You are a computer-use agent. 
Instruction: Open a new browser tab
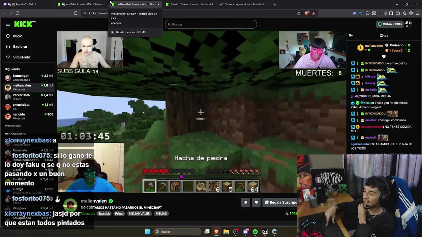tap(275, 4)
